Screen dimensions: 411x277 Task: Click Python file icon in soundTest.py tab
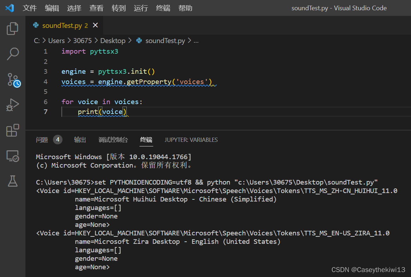pos(36,25)
